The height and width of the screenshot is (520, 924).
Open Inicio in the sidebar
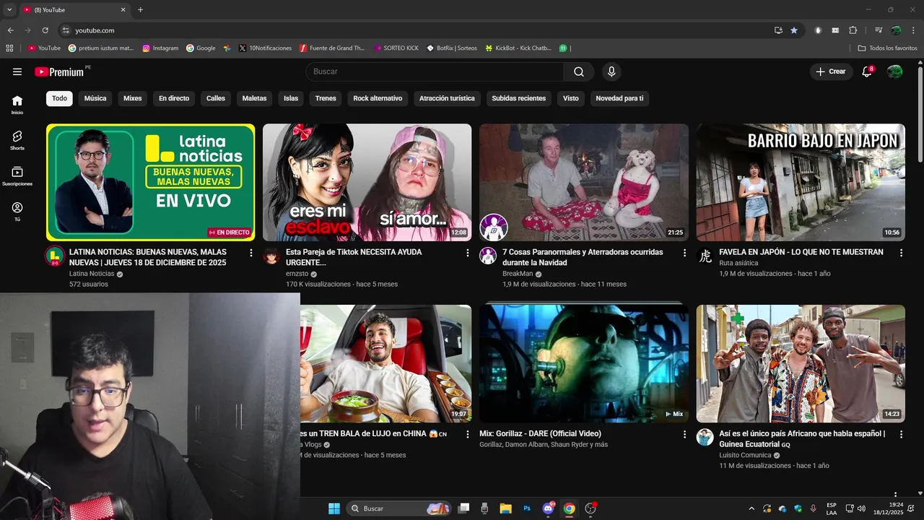(x=17, y=105)
